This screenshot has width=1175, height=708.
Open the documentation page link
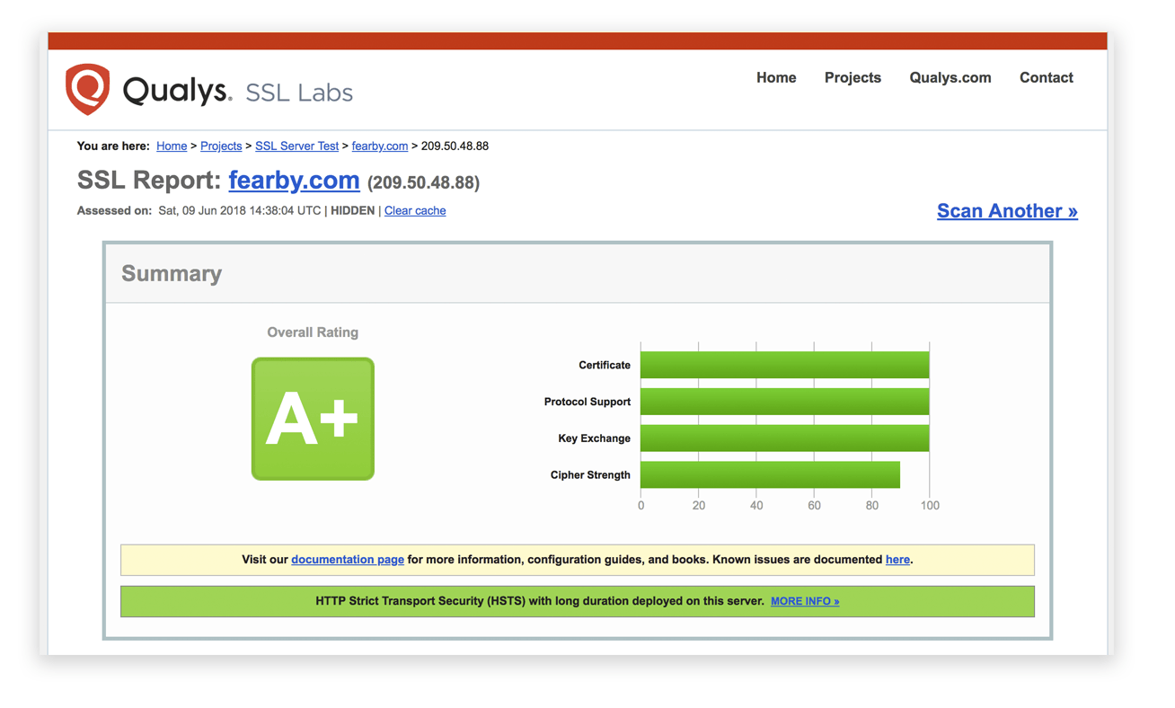[348, 560]
